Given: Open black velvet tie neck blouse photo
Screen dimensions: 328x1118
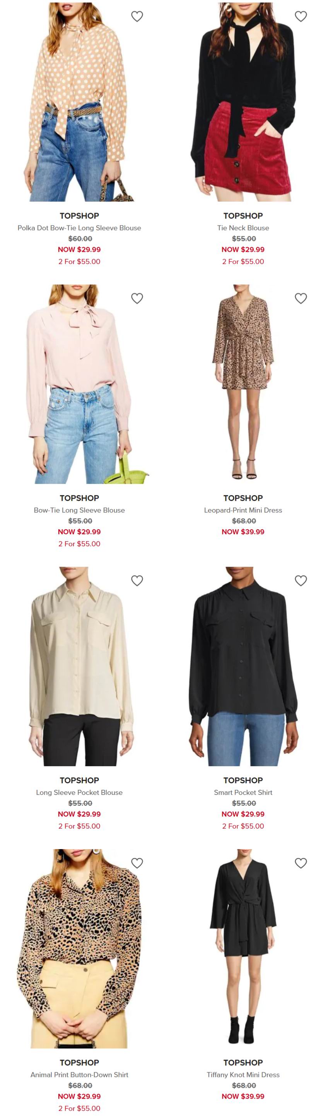Looking at the screenshot, I should pos(243,102).
